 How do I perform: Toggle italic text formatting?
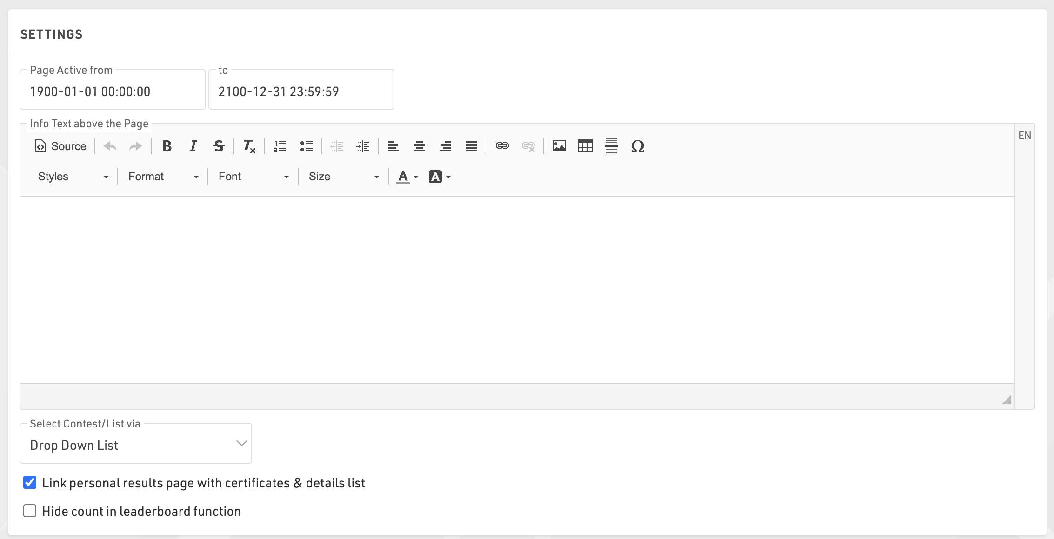click(193, 146)
